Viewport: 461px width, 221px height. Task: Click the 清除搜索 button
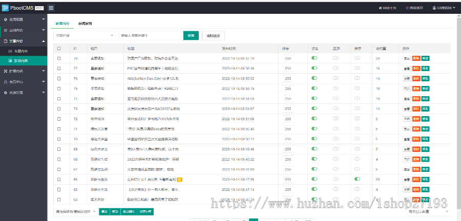click(x=214, y=35)
